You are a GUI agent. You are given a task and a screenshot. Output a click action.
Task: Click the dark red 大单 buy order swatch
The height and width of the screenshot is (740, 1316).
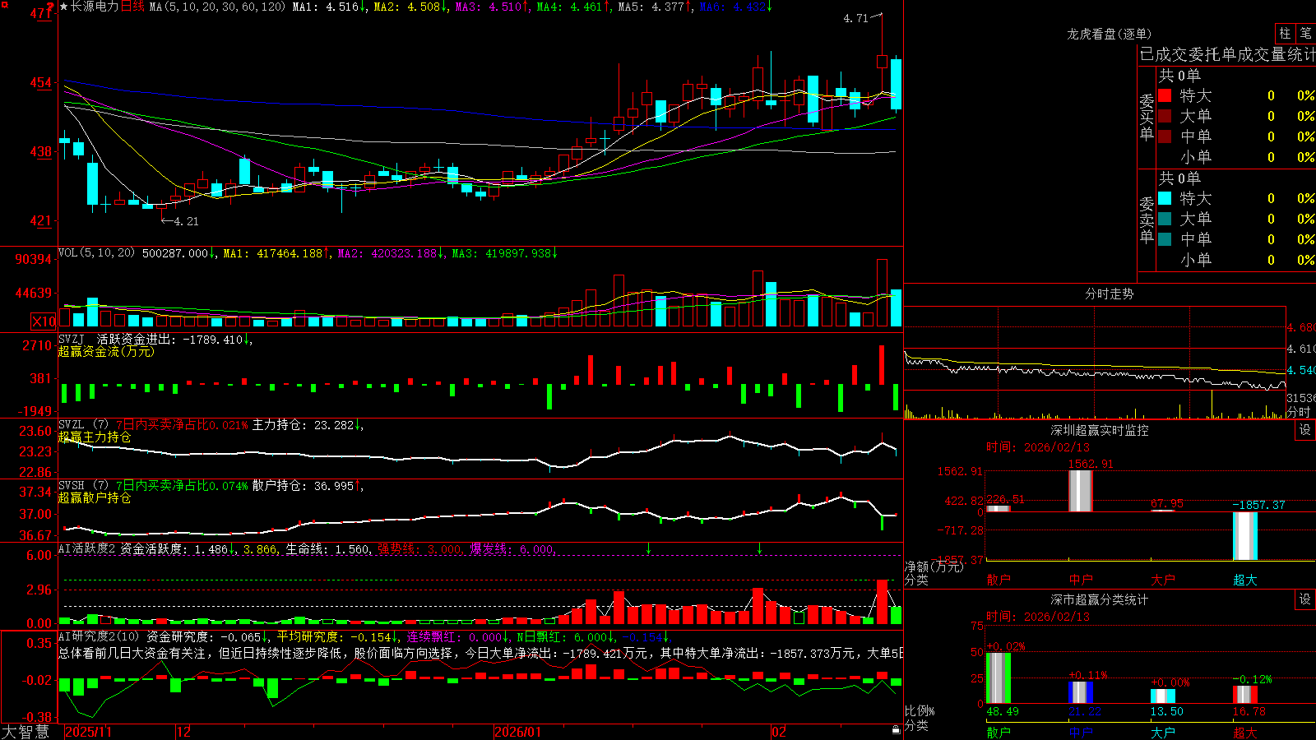click(1165, 116)
